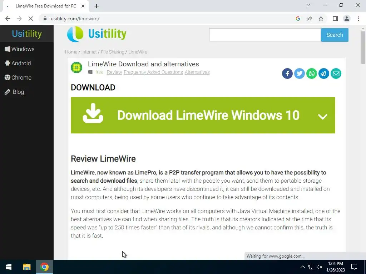Click the address bar URL
This screenshot has height=274, width=366.
pyautogui.click(x=75, y=19)
